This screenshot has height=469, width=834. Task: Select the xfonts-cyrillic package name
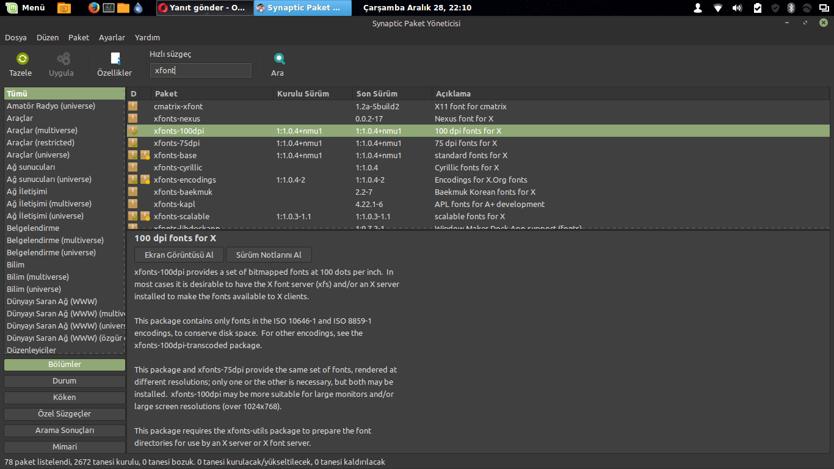point(178,167)
